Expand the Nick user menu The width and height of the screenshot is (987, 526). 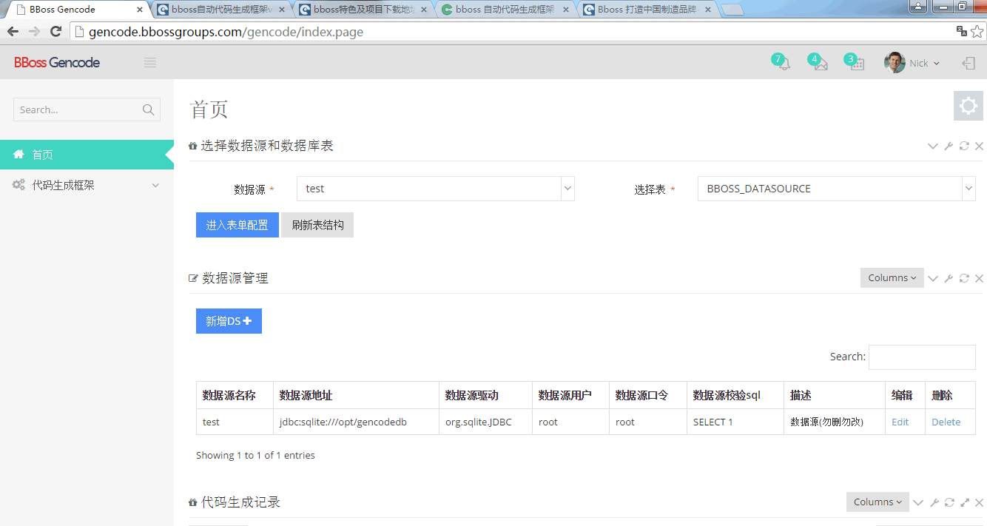pos(912,64)
